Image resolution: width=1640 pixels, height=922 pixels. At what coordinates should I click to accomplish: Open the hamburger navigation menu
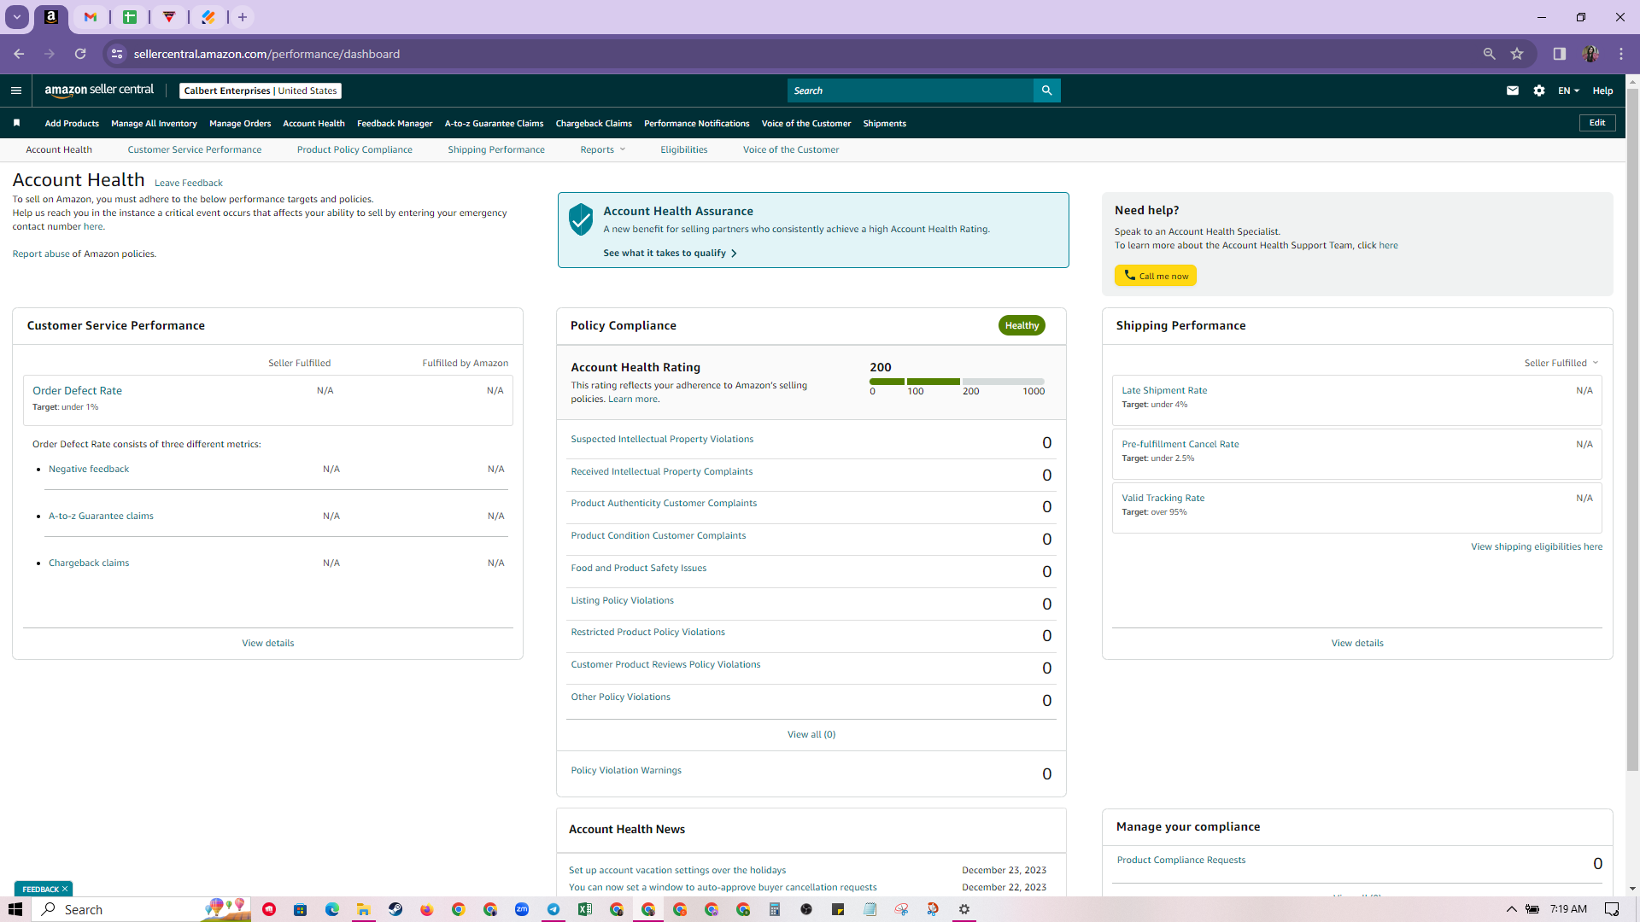point(16,90)
